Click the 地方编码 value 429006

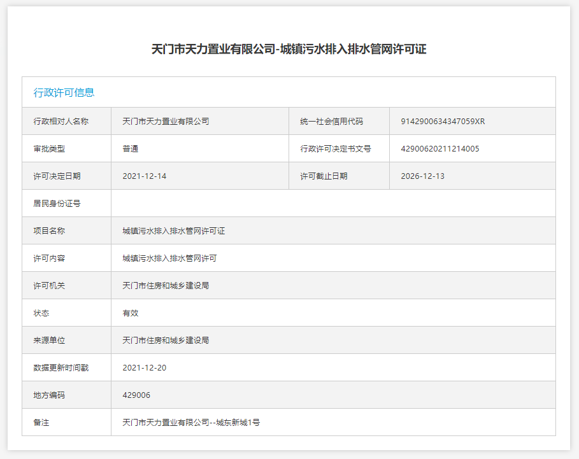point(136,395)
